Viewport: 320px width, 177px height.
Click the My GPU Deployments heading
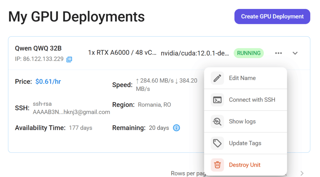(76, 17)
